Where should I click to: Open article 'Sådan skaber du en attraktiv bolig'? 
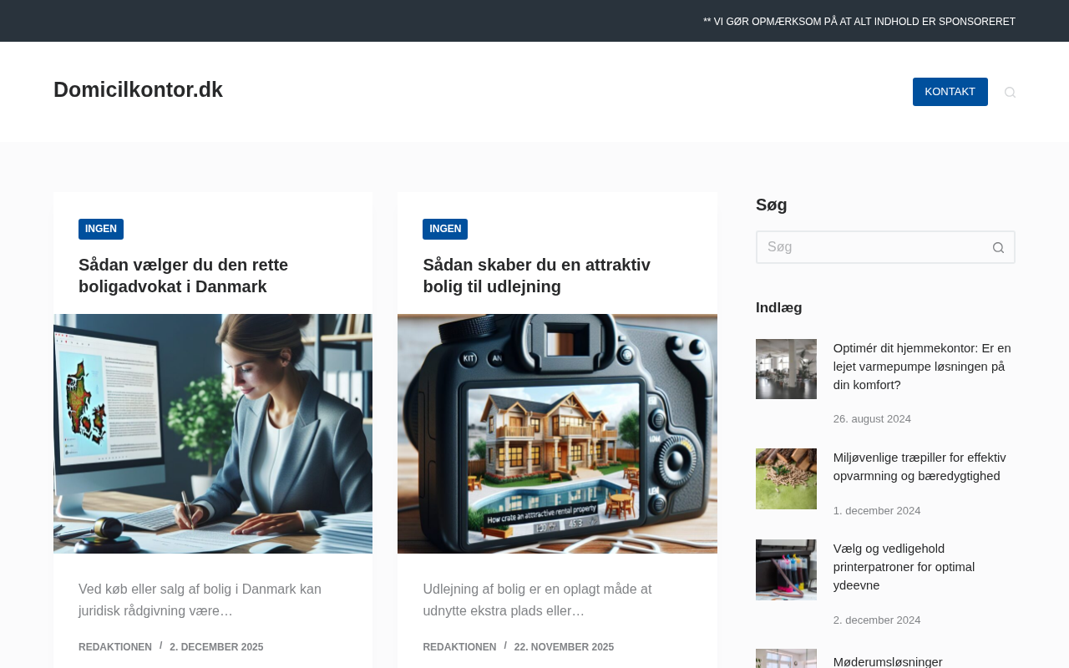click(x=536, y=276)
